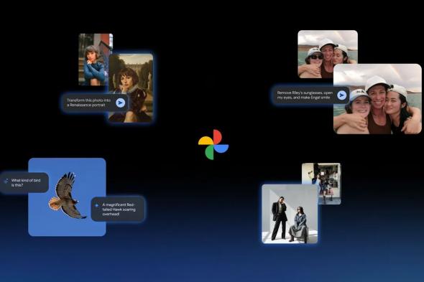Open the Renaissance-style portrait image
This screenshot has height=282, width=424.
131,88
